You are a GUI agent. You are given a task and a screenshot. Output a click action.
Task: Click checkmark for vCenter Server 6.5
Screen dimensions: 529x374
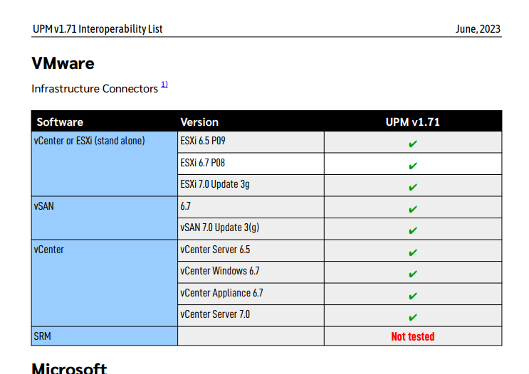point(413,252)
